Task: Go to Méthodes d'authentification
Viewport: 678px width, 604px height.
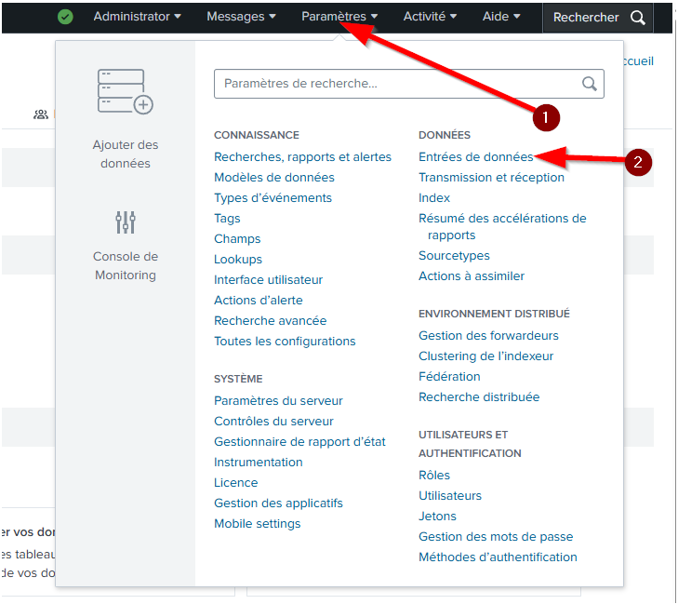Action: tap(498, 557)
